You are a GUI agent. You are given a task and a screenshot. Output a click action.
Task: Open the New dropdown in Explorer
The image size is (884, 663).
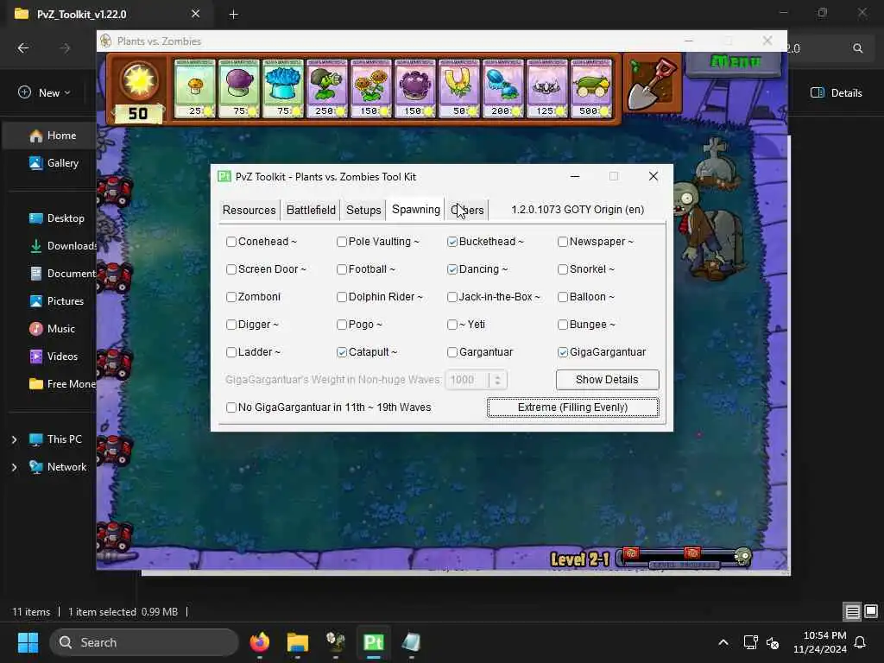(x=44, y=93)
